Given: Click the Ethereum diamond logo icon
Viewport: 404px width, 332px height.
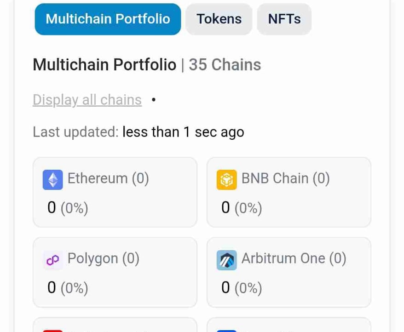Looking at the screenshot, I should 52,180.
